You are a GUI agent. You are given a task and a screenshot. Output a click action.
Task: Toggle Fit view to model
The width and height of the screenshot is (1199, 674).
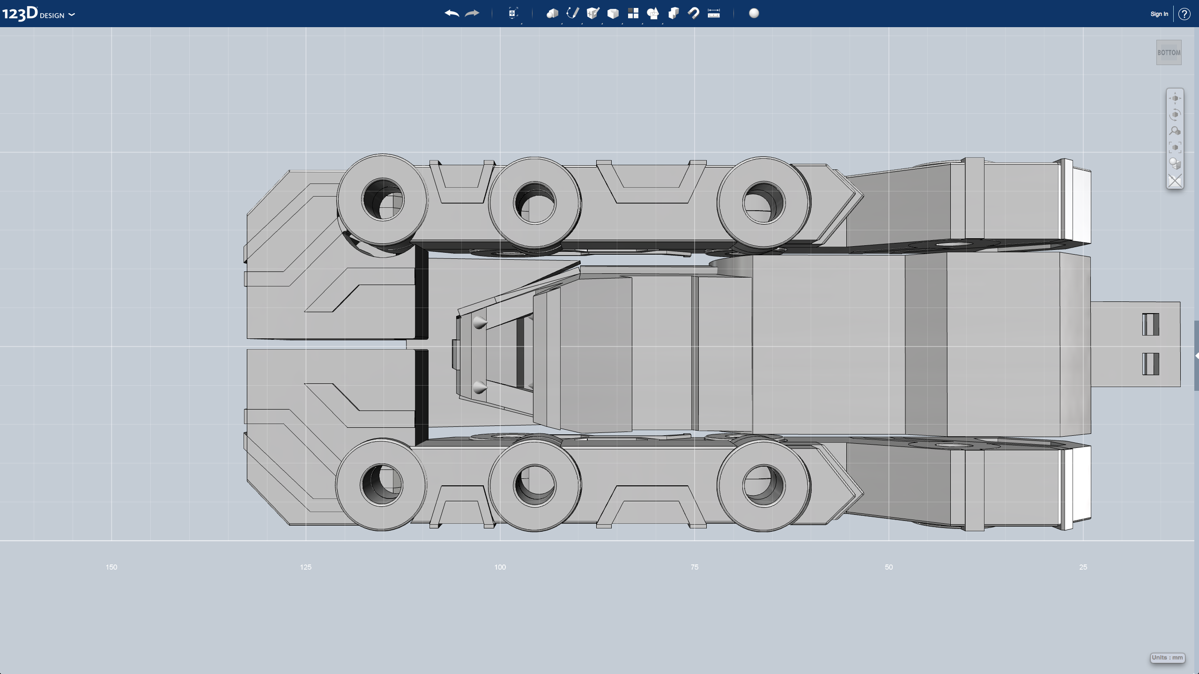pyautogui.click(x=1175, y=147)
